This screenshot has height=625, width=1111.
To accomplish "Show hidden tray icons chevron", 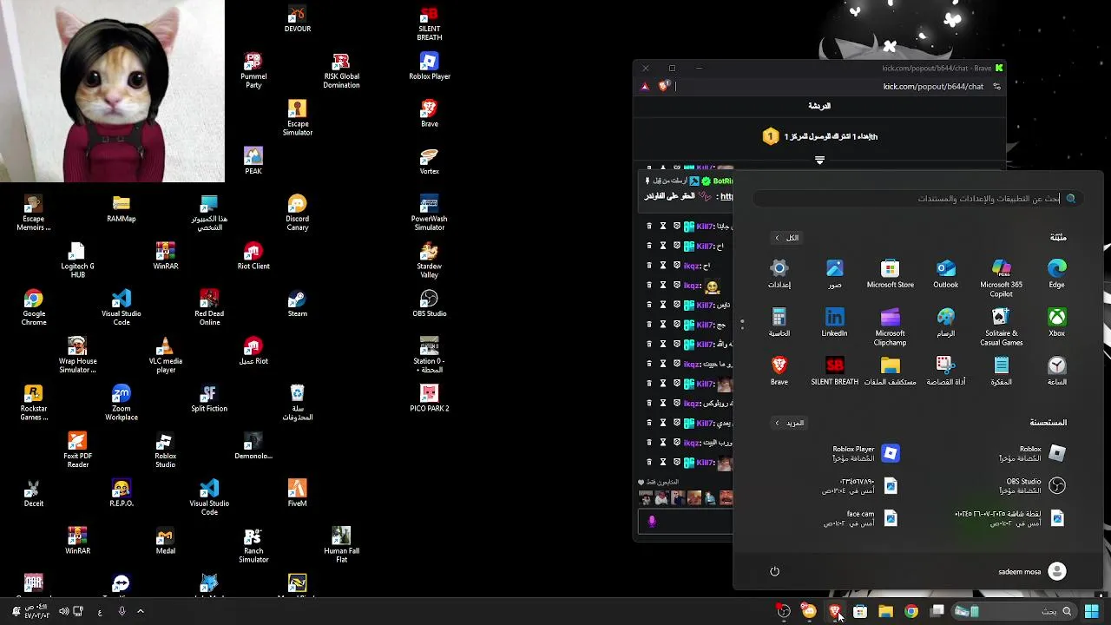I will [x=141, y=611].
